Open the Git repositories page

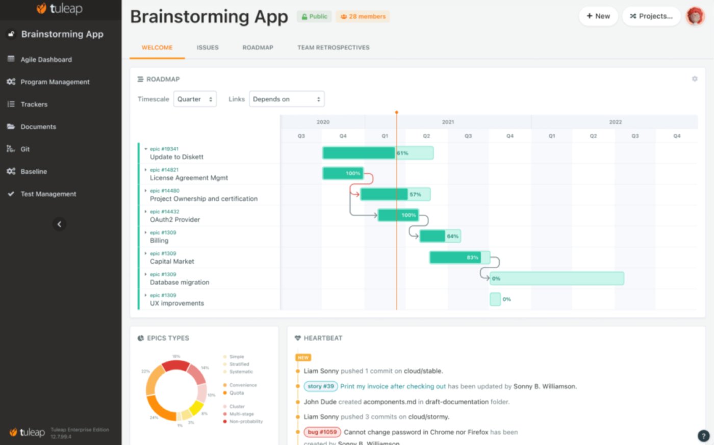pyautogui.click(x=25, y=149)
